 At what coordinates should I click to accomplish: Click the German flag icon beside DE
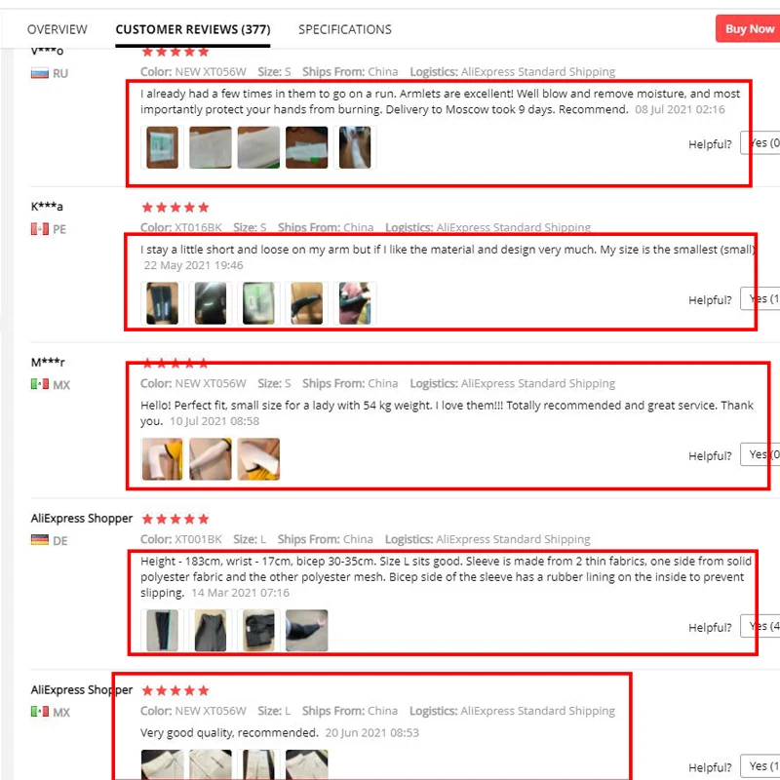[40, 540]
